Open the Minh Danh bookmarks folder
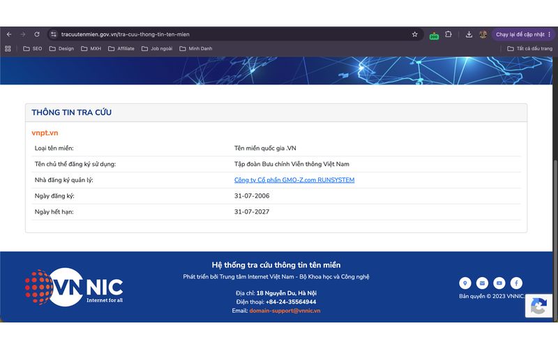558x349 pixels. tap(196, 48)
